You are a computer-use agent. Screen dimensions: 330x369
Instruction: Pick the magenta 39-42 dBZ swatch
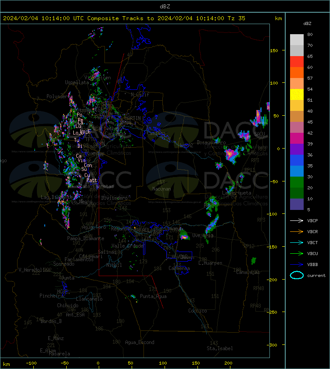pos(297,138)
